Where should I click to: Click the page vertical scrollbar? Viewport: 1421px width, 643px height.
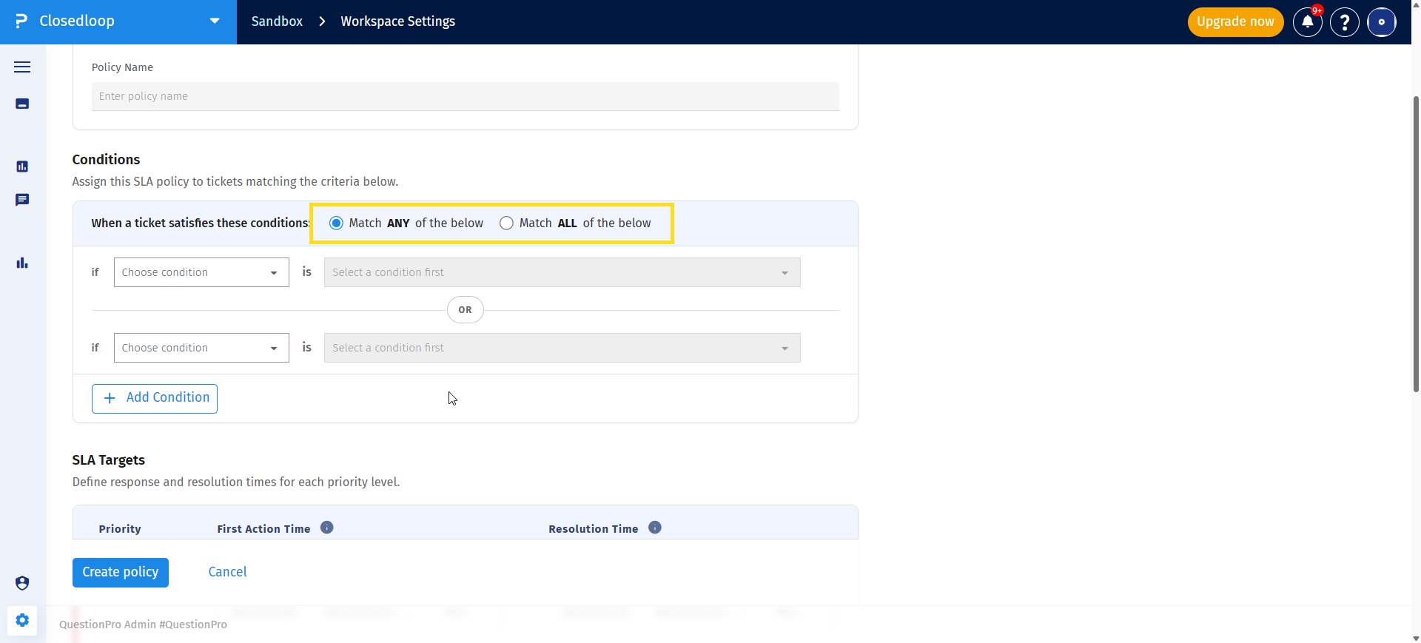(x=1416, y=244)
